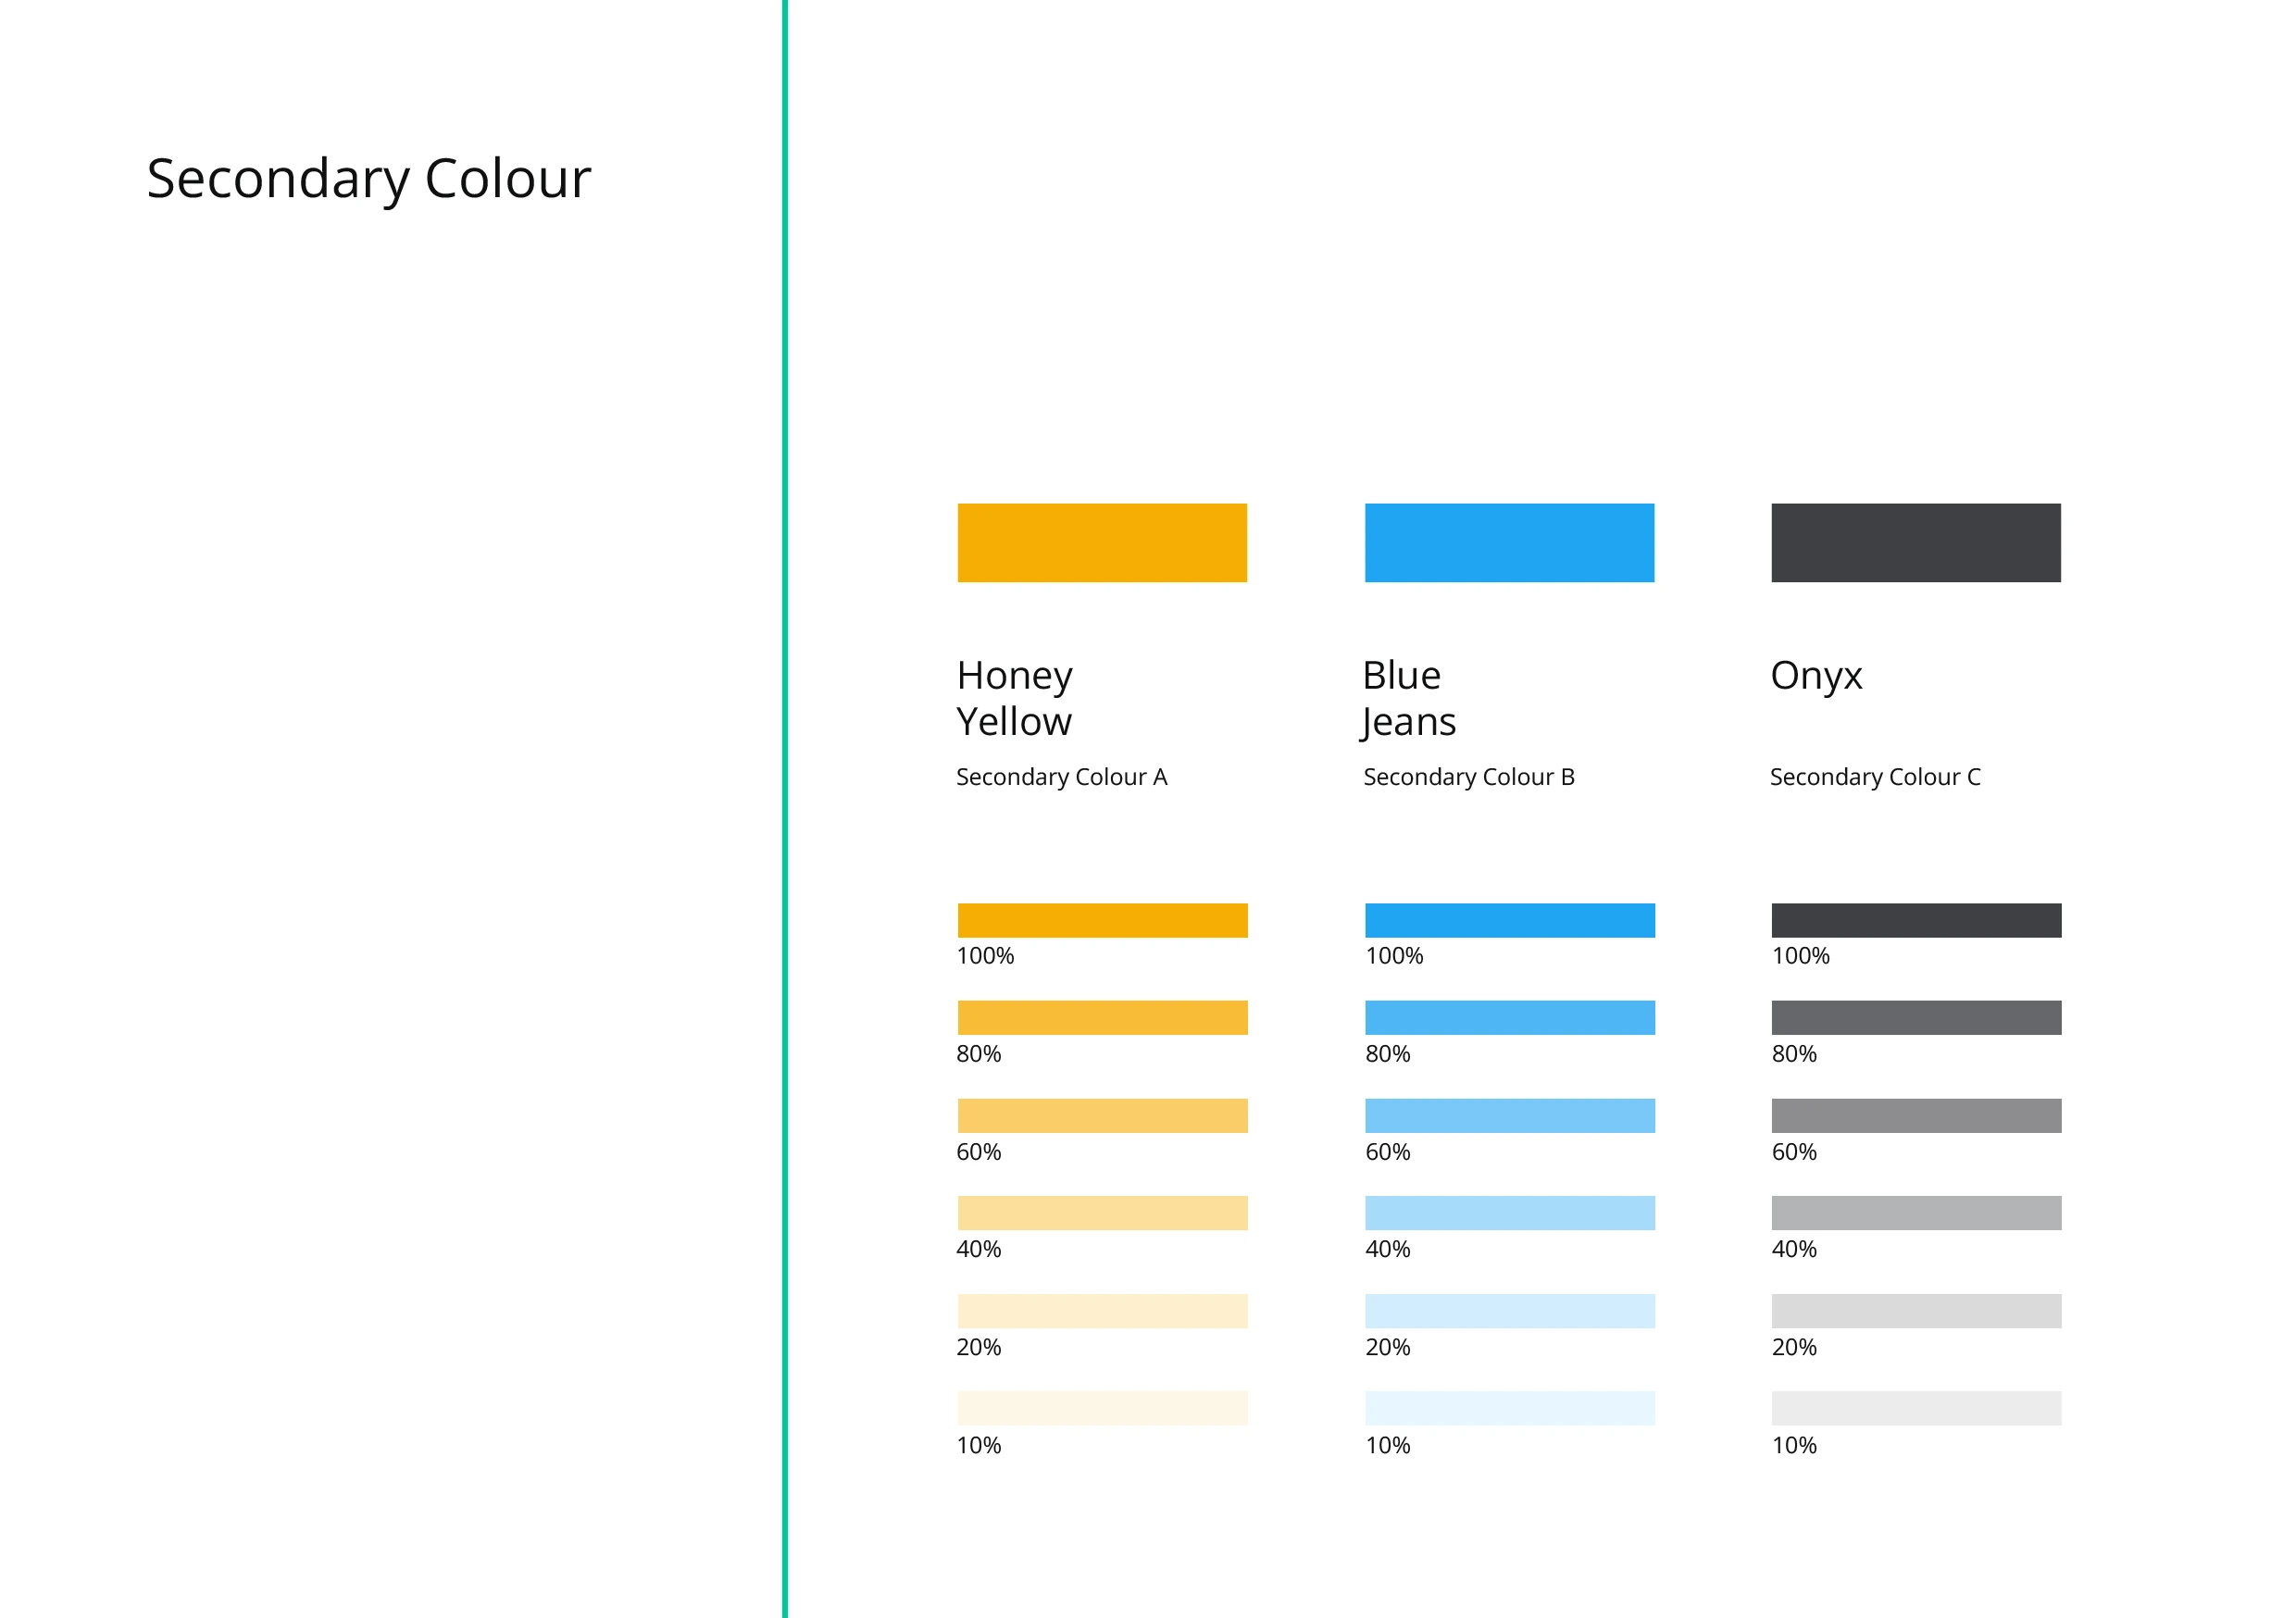Select the 80% Honey Yellow tint bar
The image size is (2296, 1618).
click(1102, 1017)
